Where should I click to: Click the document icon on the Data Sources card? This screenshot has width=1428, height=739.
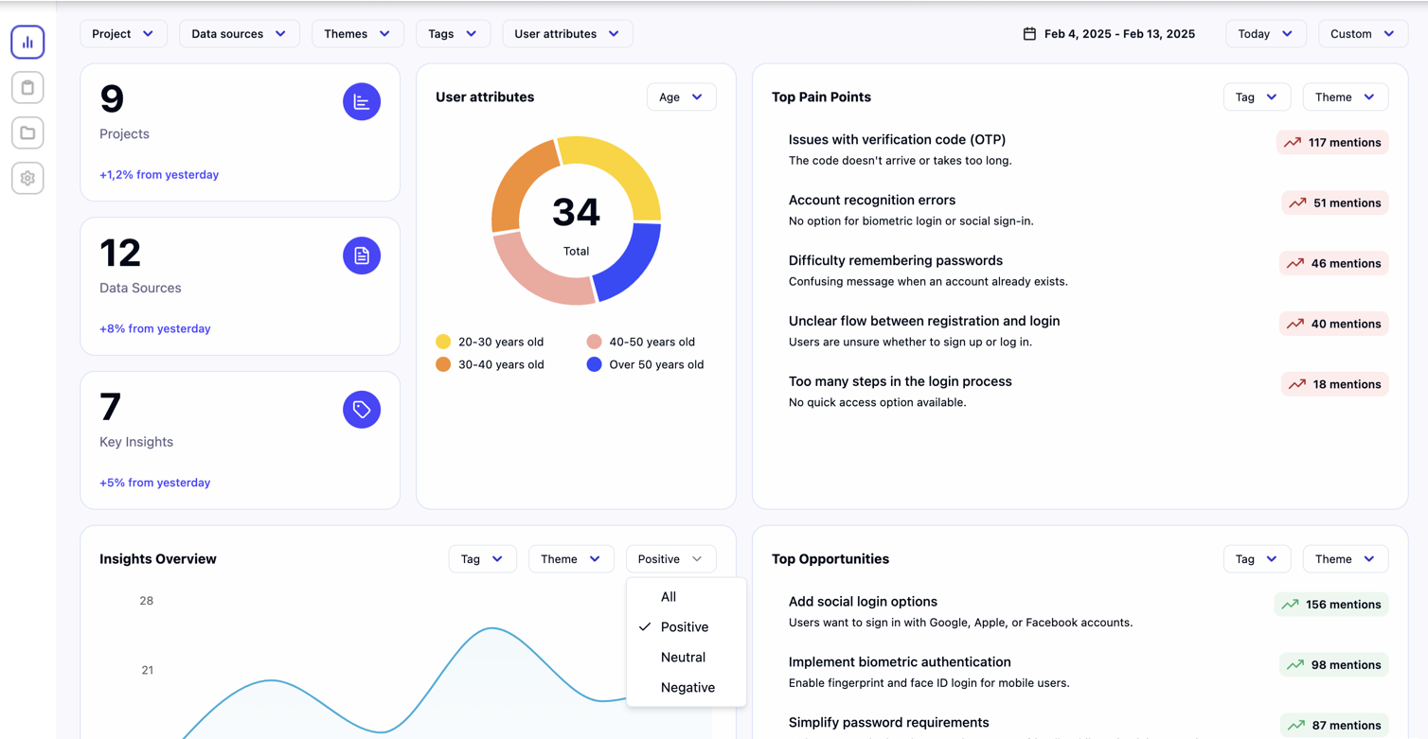point(362,255)
